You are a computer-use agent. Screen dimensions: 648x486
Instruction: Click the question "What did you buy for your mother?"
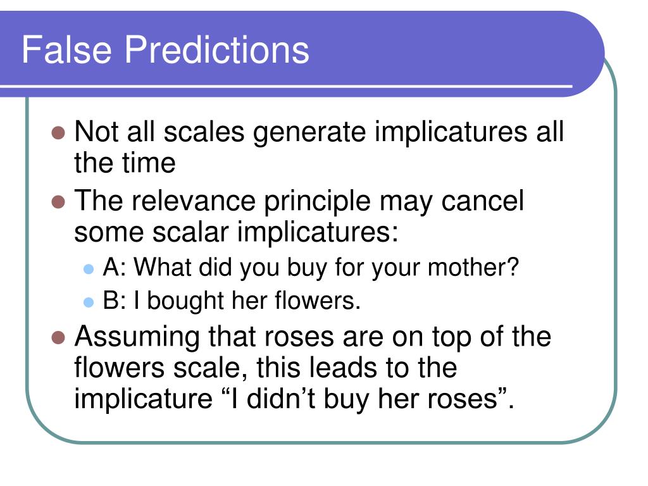327,268
